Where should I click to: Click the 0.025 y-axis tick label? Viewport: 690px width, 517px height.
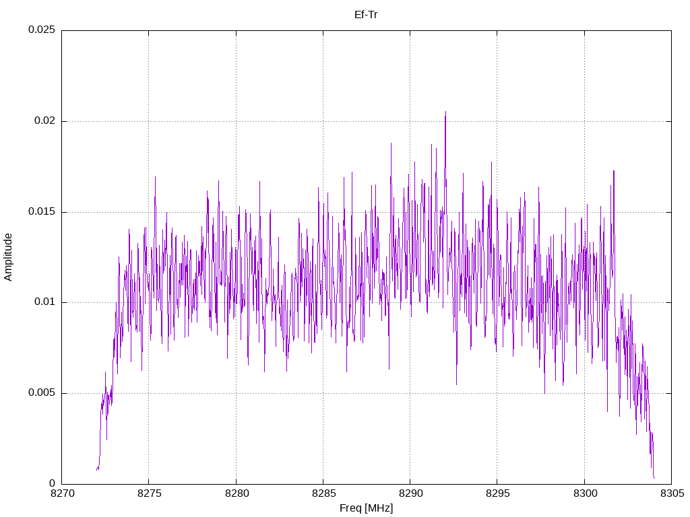pos(42,30)
